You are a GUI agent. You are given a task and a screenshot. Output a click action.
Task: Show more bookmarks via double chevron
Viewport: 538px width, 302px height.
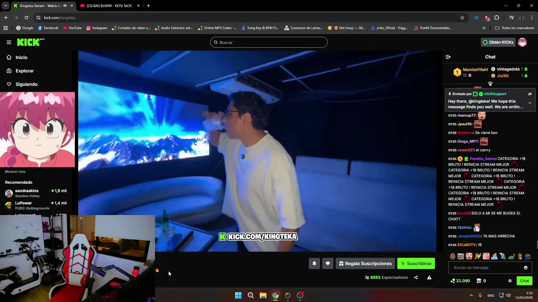pos(484,28)
